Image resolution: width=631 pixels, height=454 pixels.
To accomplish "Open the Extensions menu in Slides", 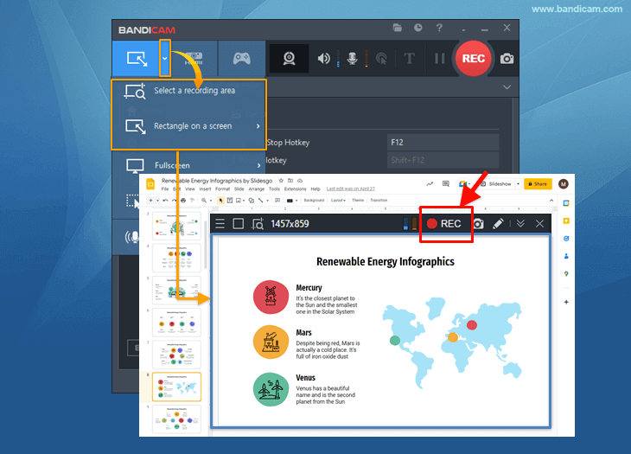I will coord(296,189).
